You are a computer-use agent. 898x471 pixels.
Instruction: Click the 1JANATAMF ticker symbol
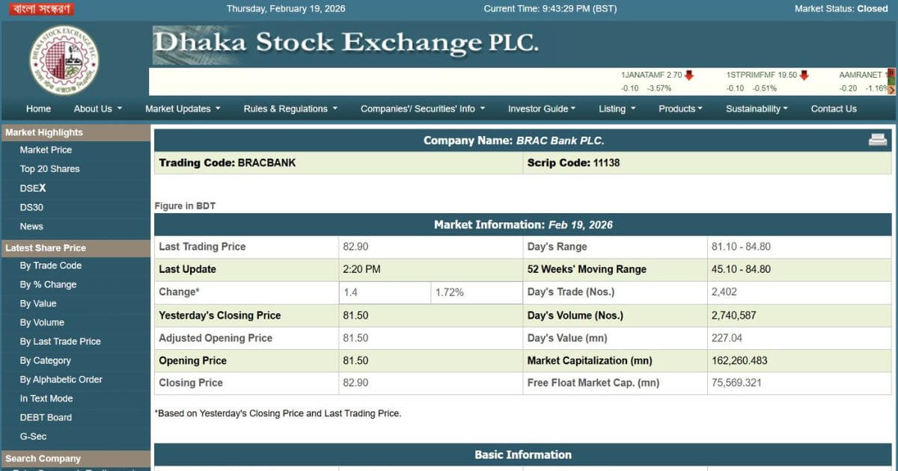click(642, 76)
